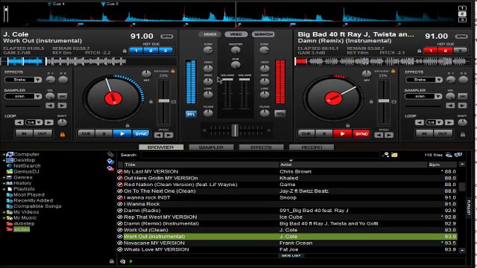Sync the left deck tempo

click(141, 134)
